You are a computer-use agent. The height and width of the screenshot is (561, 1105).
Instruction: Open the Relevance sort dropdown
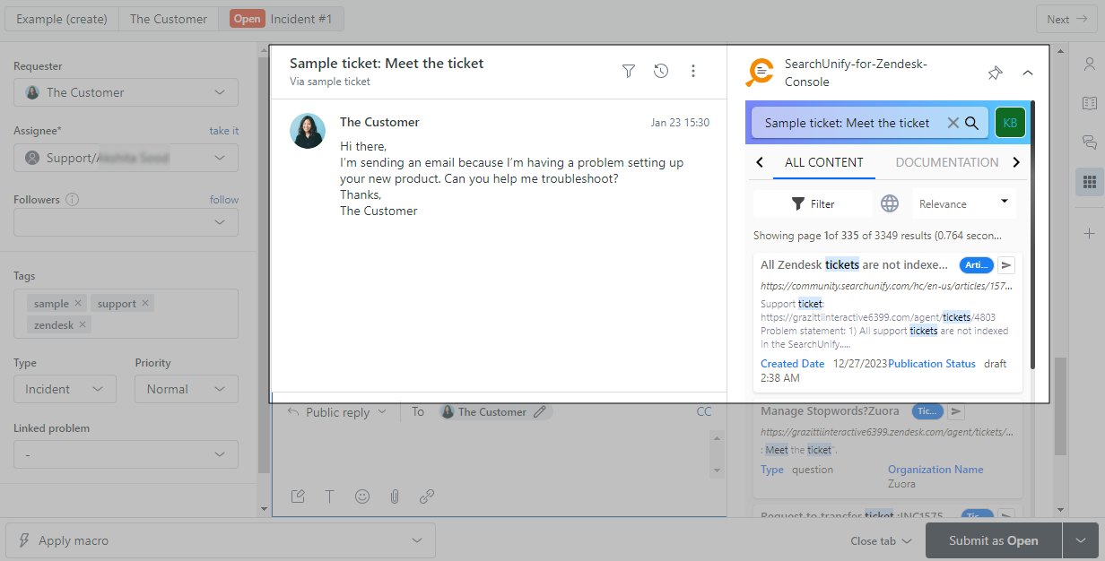point(964,203)
